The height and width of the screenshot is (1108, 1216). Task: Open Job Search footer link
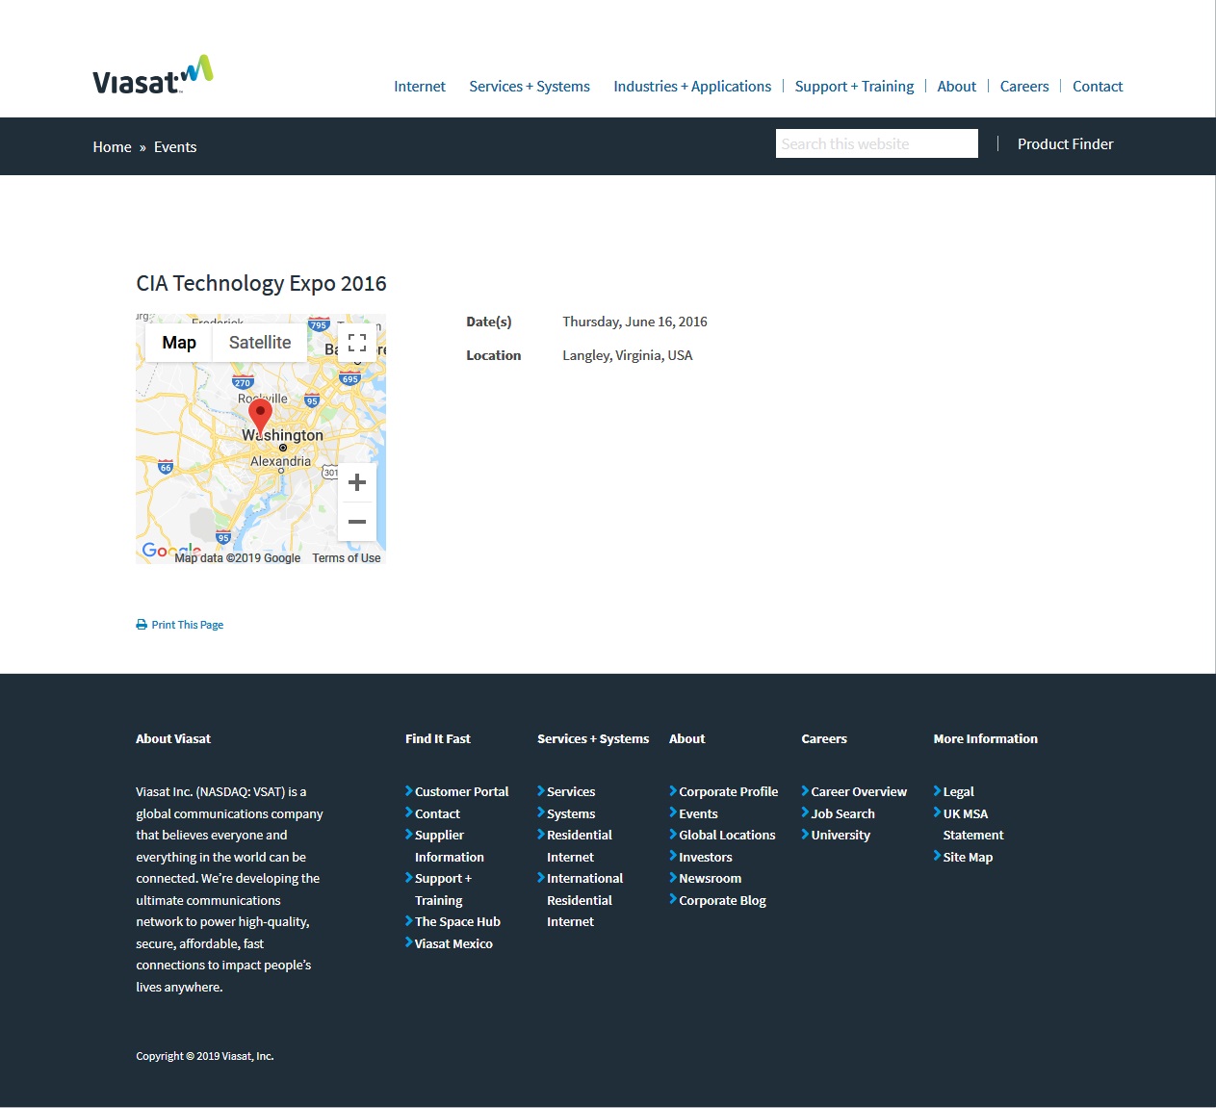pyautogui.click(x=842, y=814)
